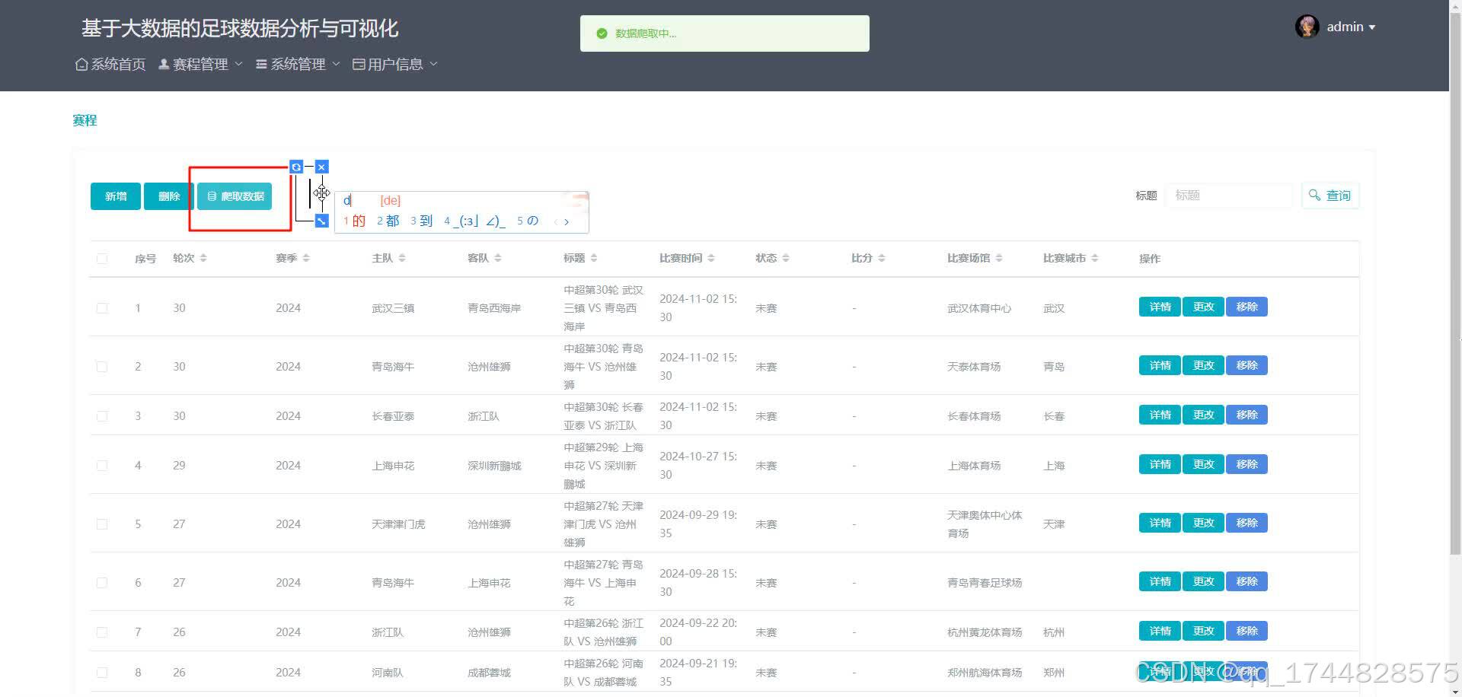Viewport: 1462px width, 697px height.
Task: Click 更改 for row 2 青岛海牛 vs 沧州雄狮
Action: pyautogui.click(x=1203, y=366)
